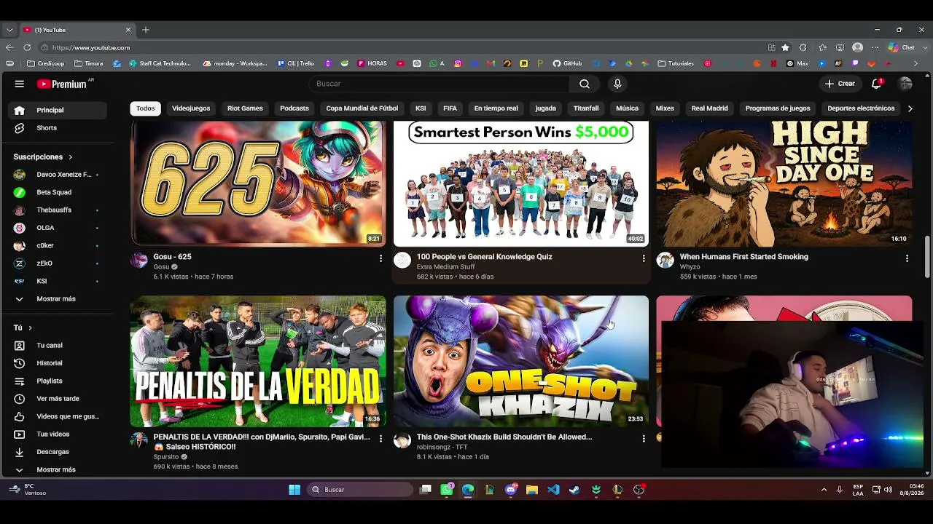
Task: Open the notifications bell
Action: click(x=877, y=84)
